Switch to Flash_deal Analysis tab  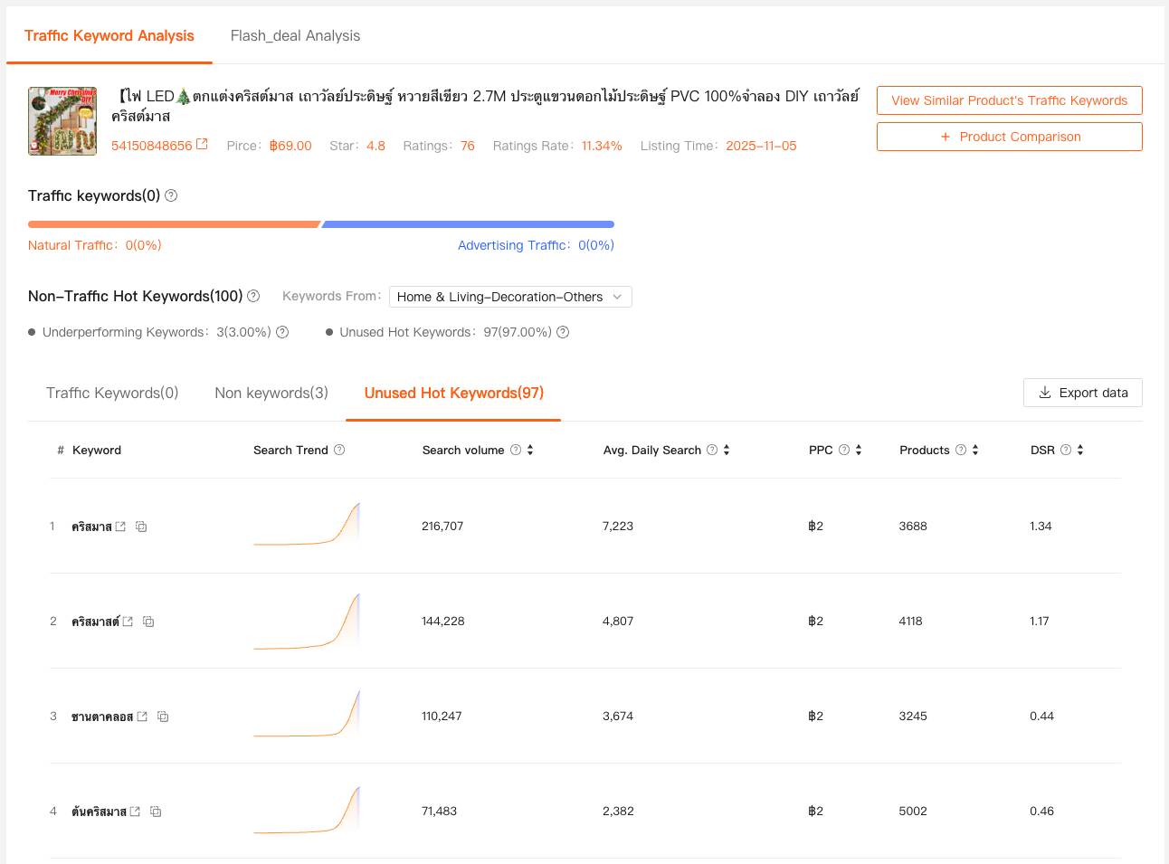pos(295,36)
